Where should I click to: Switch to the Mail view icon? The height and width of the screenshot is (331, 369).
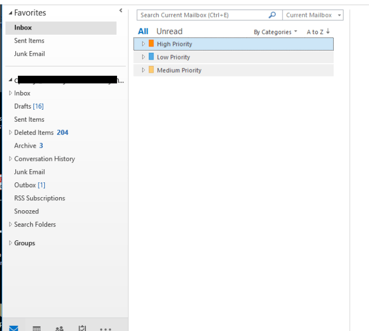tap(14, 328)
